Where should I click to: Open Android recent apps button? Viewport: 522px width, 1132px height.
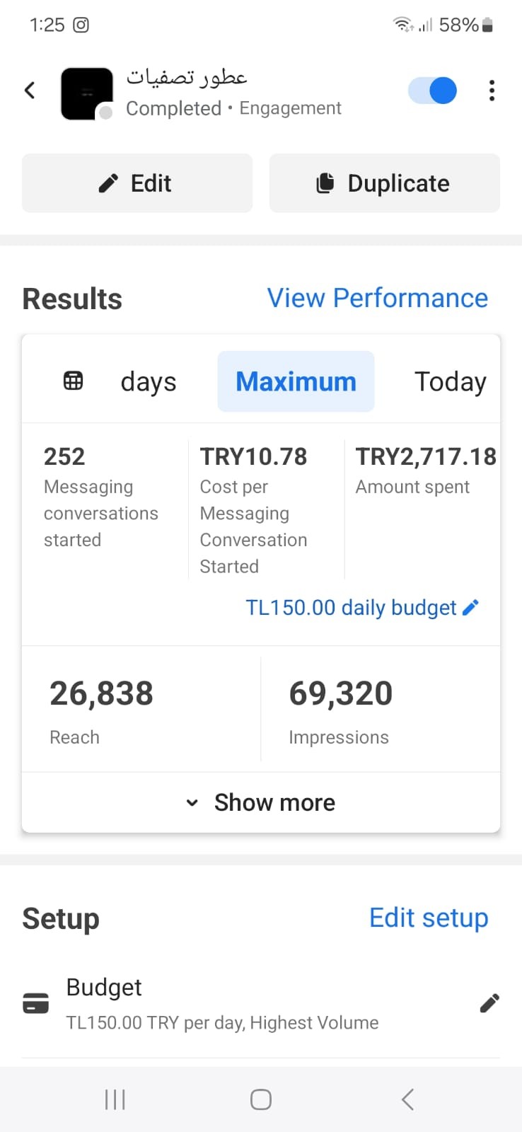point(115,1099)
